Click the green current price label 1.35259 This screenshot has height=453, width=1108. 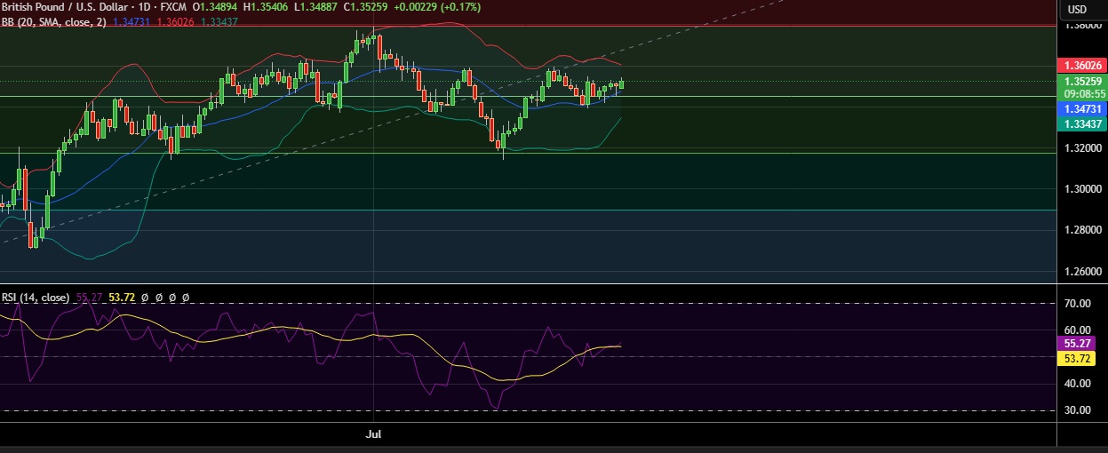click(1081, 82)
